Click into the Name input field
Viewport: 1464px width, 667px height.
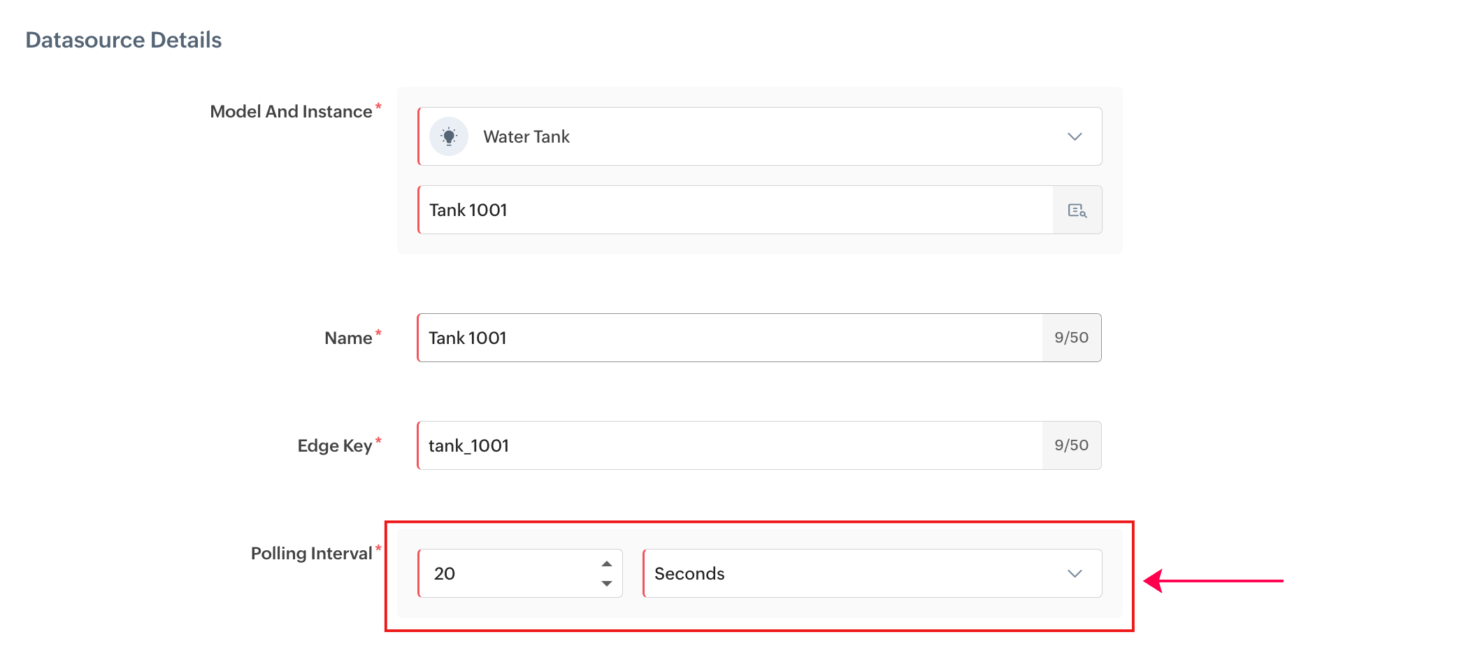730,338
